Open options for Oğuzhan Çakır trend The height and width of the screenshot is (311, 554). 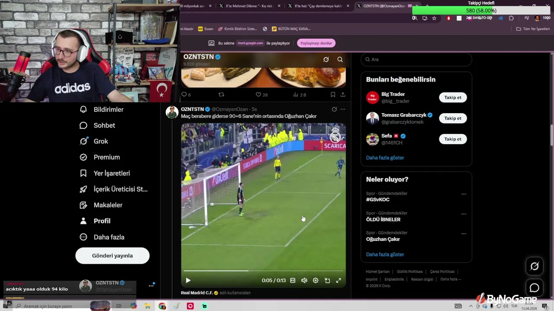coord(464,234)
